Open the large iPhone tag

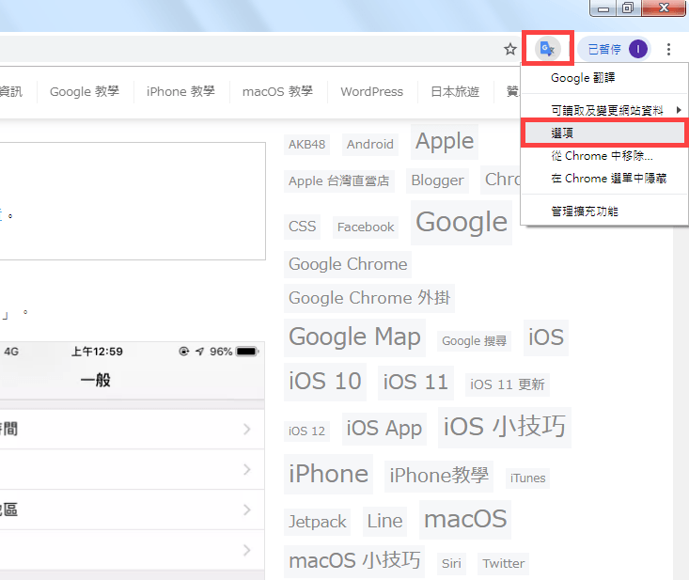coord(328,474)
